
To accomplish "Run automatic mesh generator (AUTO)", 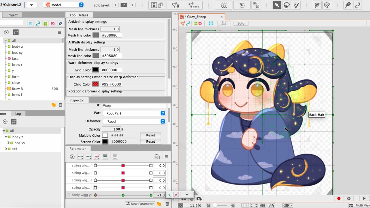I will click(194, 5).
